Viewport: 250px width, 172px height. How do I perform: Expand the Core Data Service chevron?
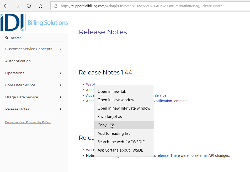(60, 85)
